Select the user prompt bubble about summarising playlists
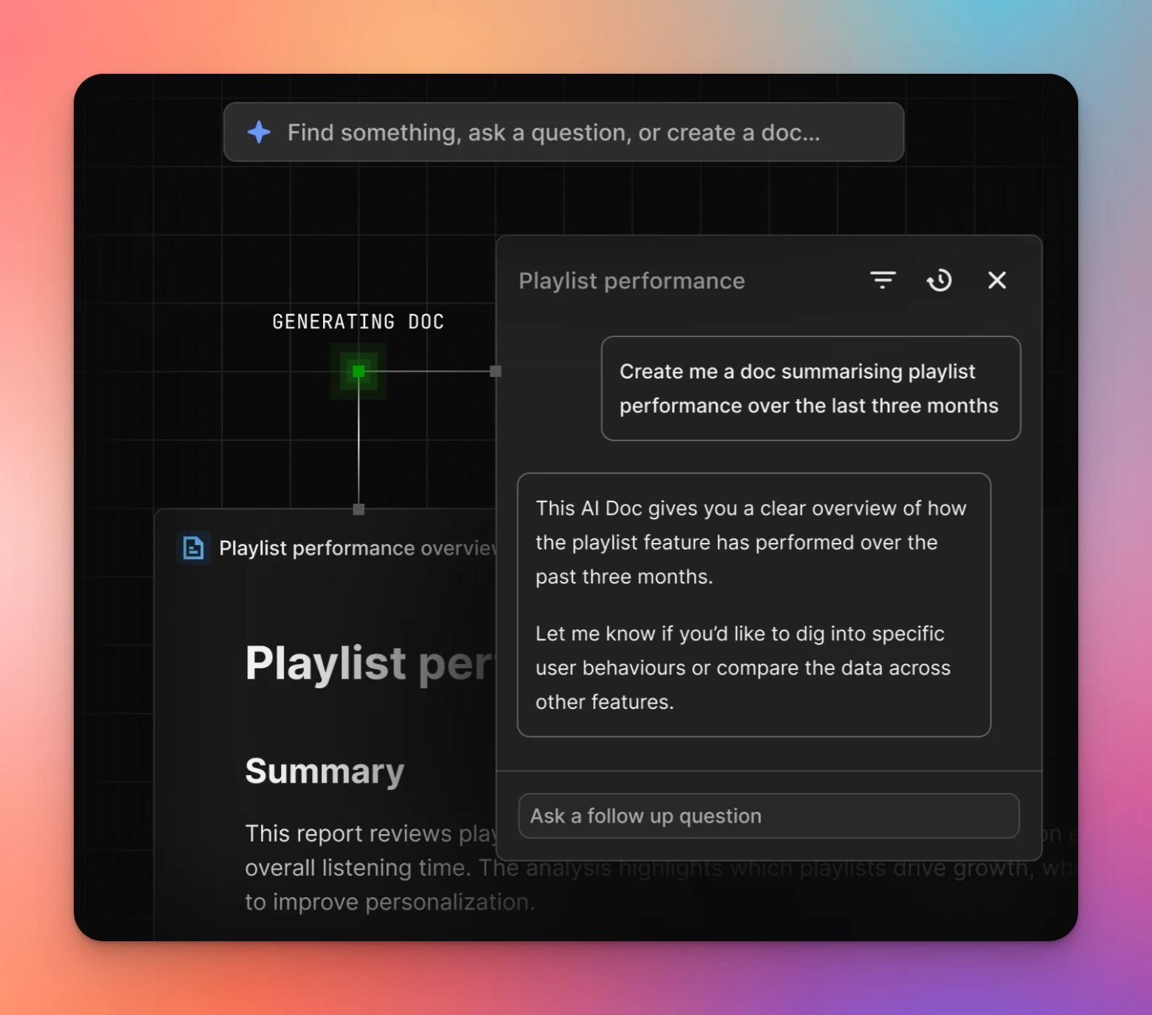Image resolution: width=1152 pixels, height=1015 pixels. click(810, 389)
